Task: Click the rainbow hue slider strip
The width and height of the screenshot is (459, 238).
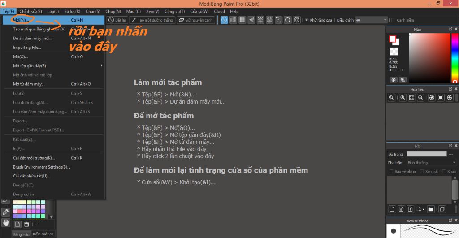Action: (x=455, y=58)
